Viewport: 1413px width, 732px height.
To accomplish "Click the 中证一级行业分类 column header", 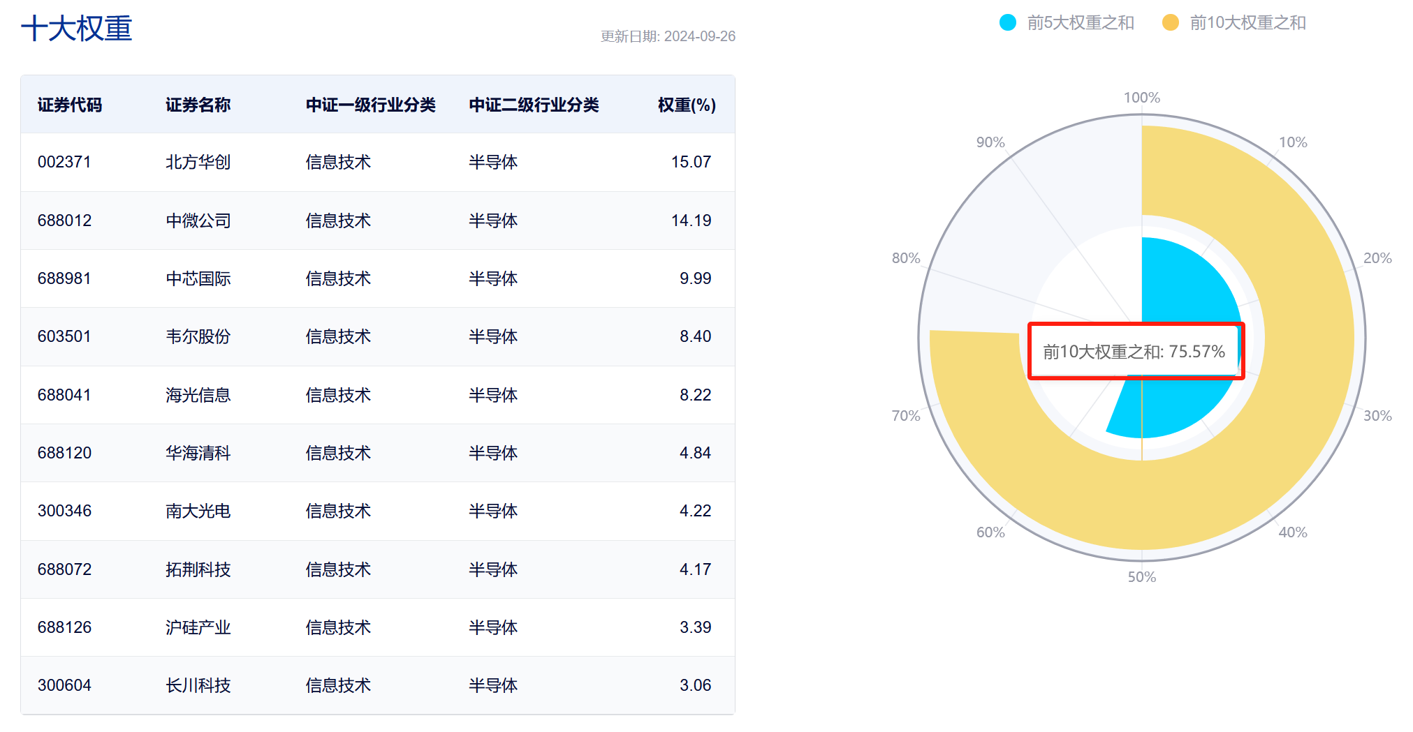I will click(x=370, y=105).
